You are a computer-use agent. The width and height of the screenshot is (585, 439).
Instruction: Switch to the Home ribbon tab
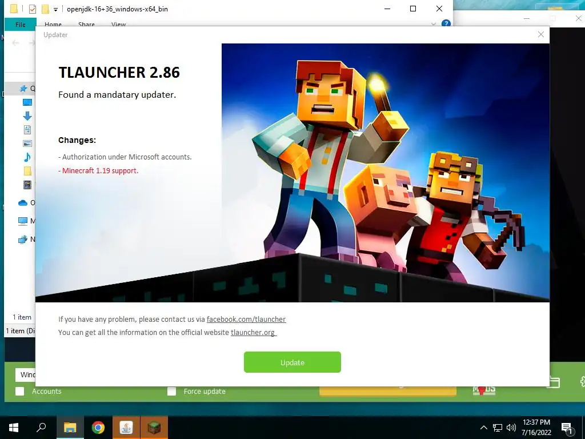coord(53,24)
